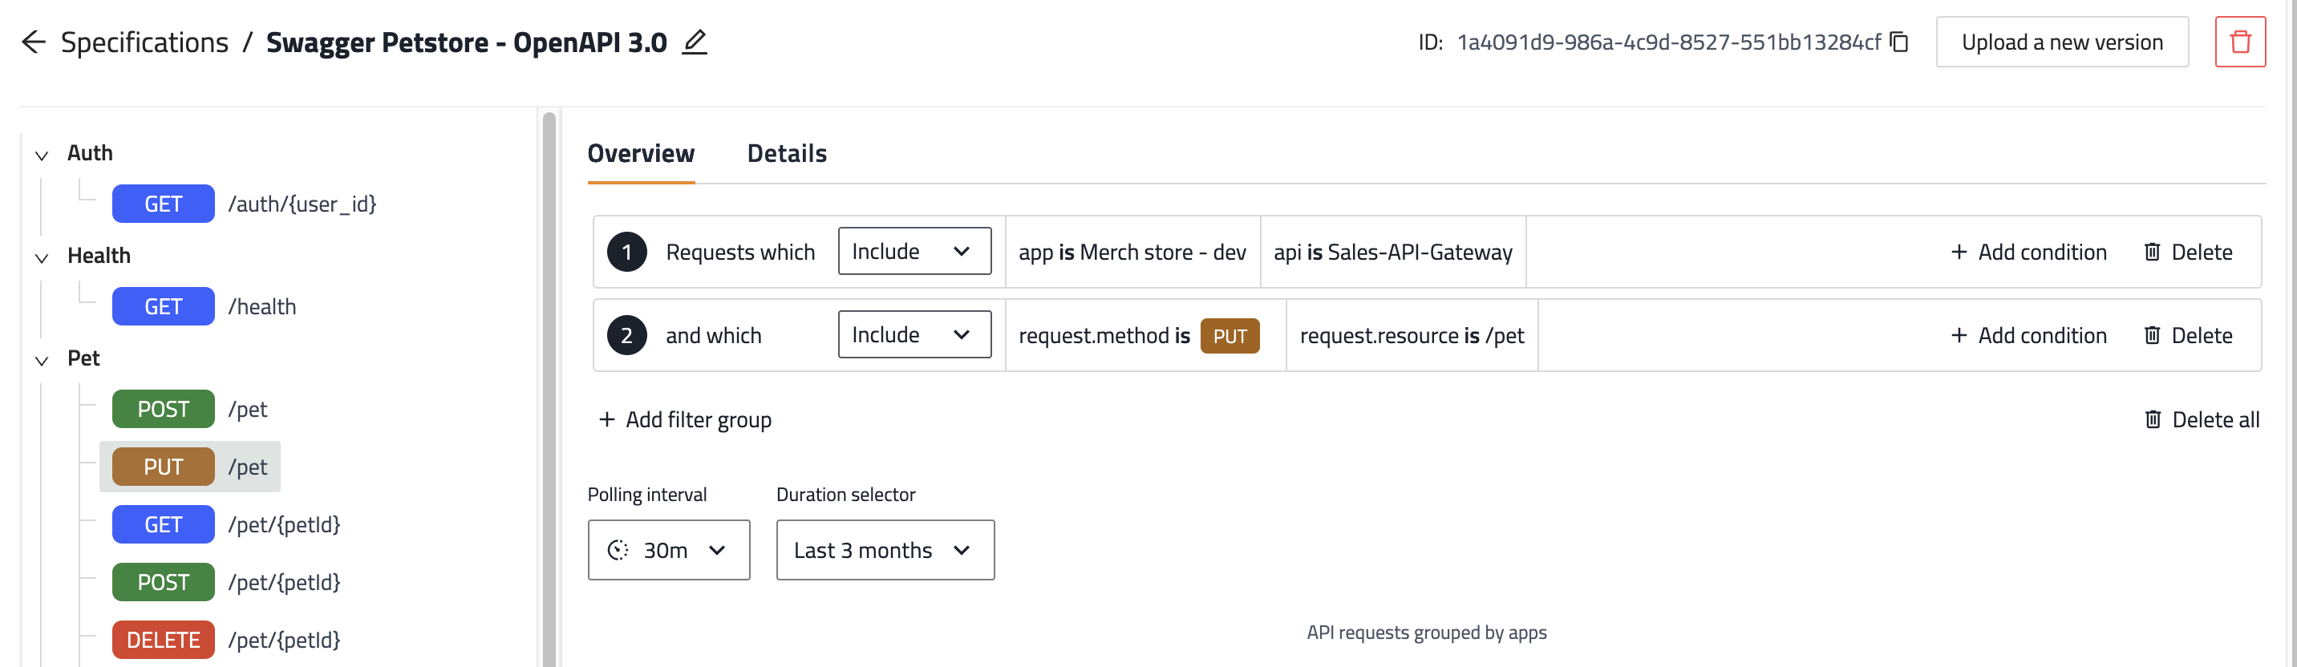Open Include dropdown in first filter row
Viewport: 2297px width, 667px height.
(913, 252)
